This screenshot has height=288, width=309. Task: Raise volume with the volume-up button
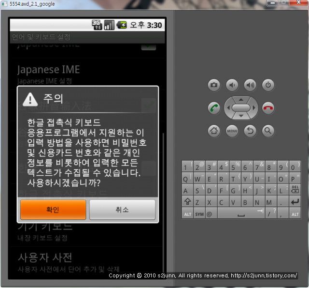click(250, 85)
